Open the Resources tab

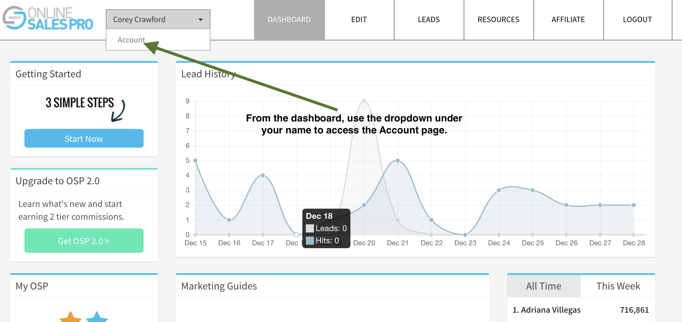tap(499, 19)
